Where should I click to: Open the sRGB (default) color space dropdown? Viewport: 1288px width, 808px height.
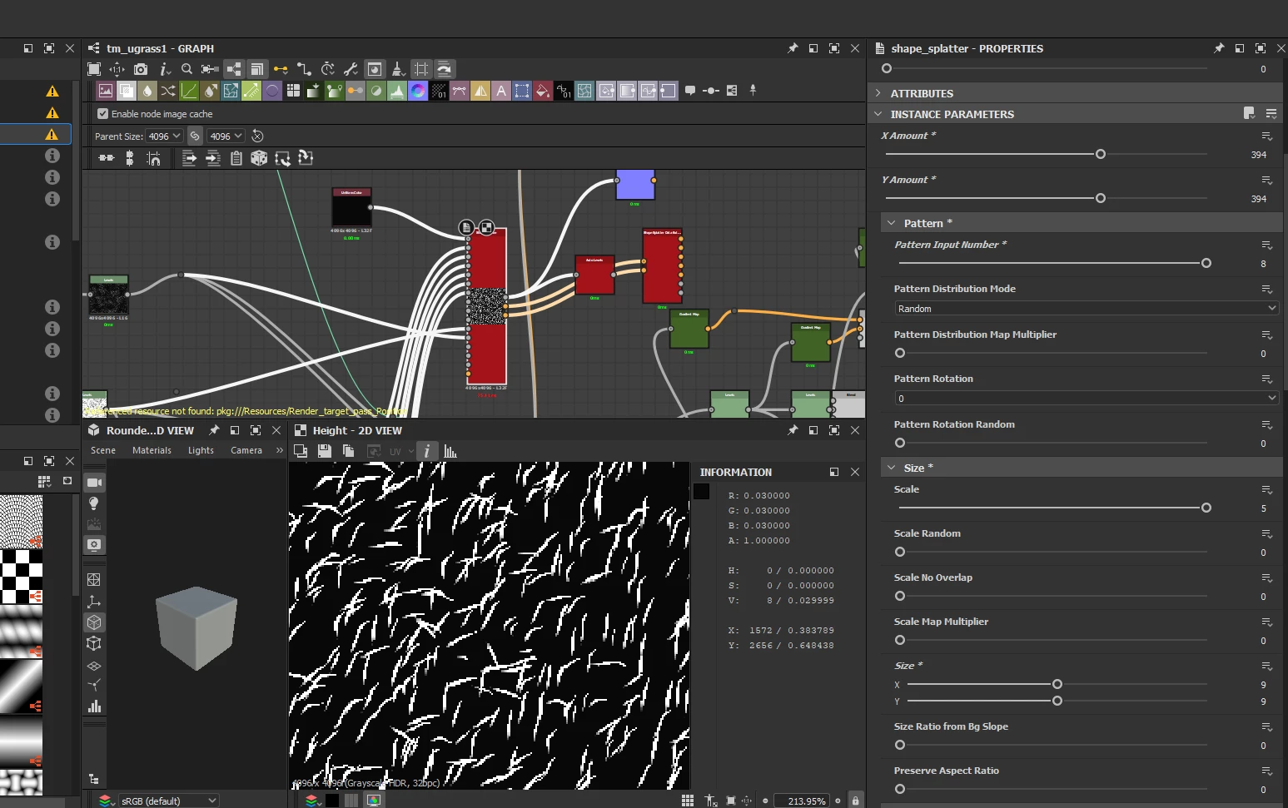coord(167,801)
